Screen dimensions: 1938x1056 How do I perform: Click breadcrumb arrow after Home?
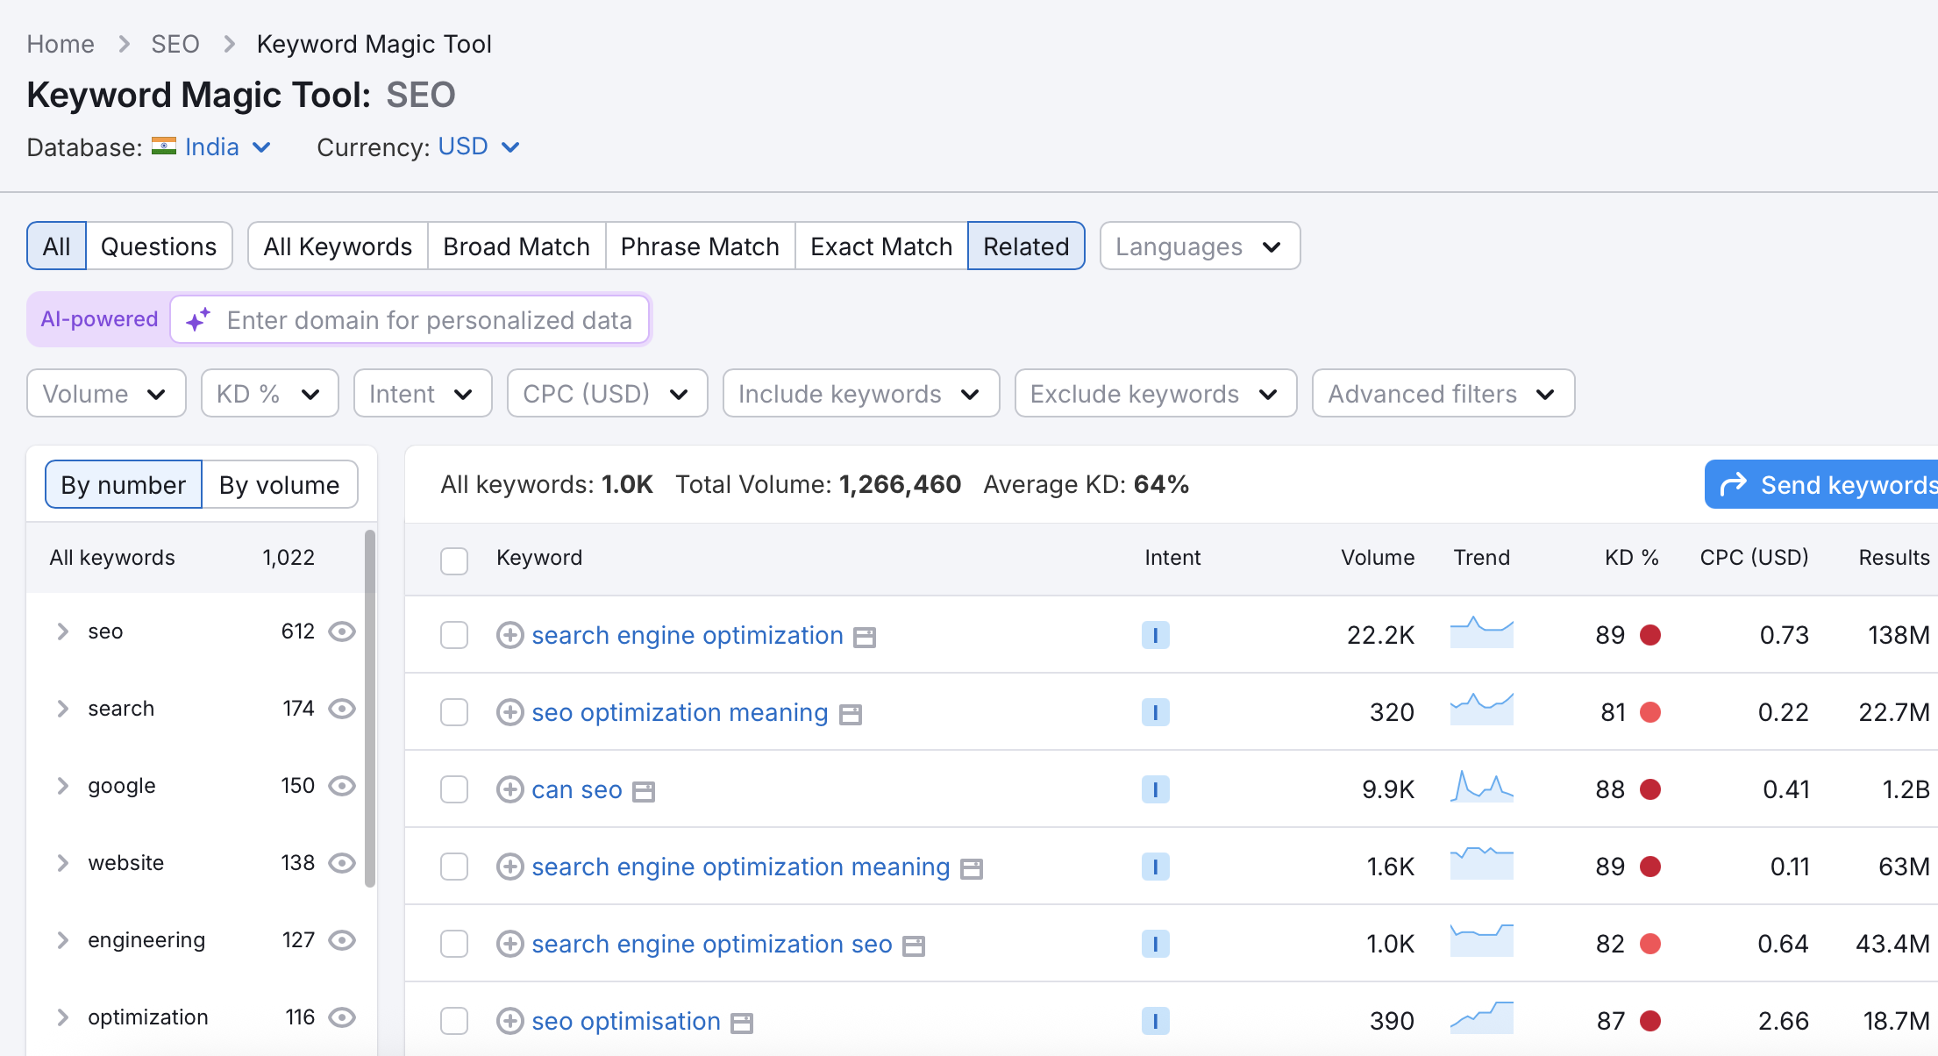point(124,44)
